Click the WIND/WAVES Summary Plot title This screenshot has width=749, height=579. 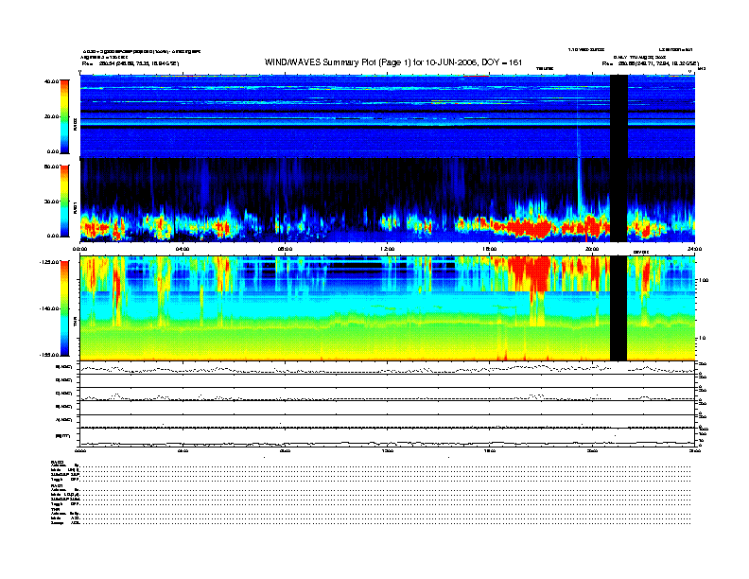pyautogui.click(x=393, y=62)
